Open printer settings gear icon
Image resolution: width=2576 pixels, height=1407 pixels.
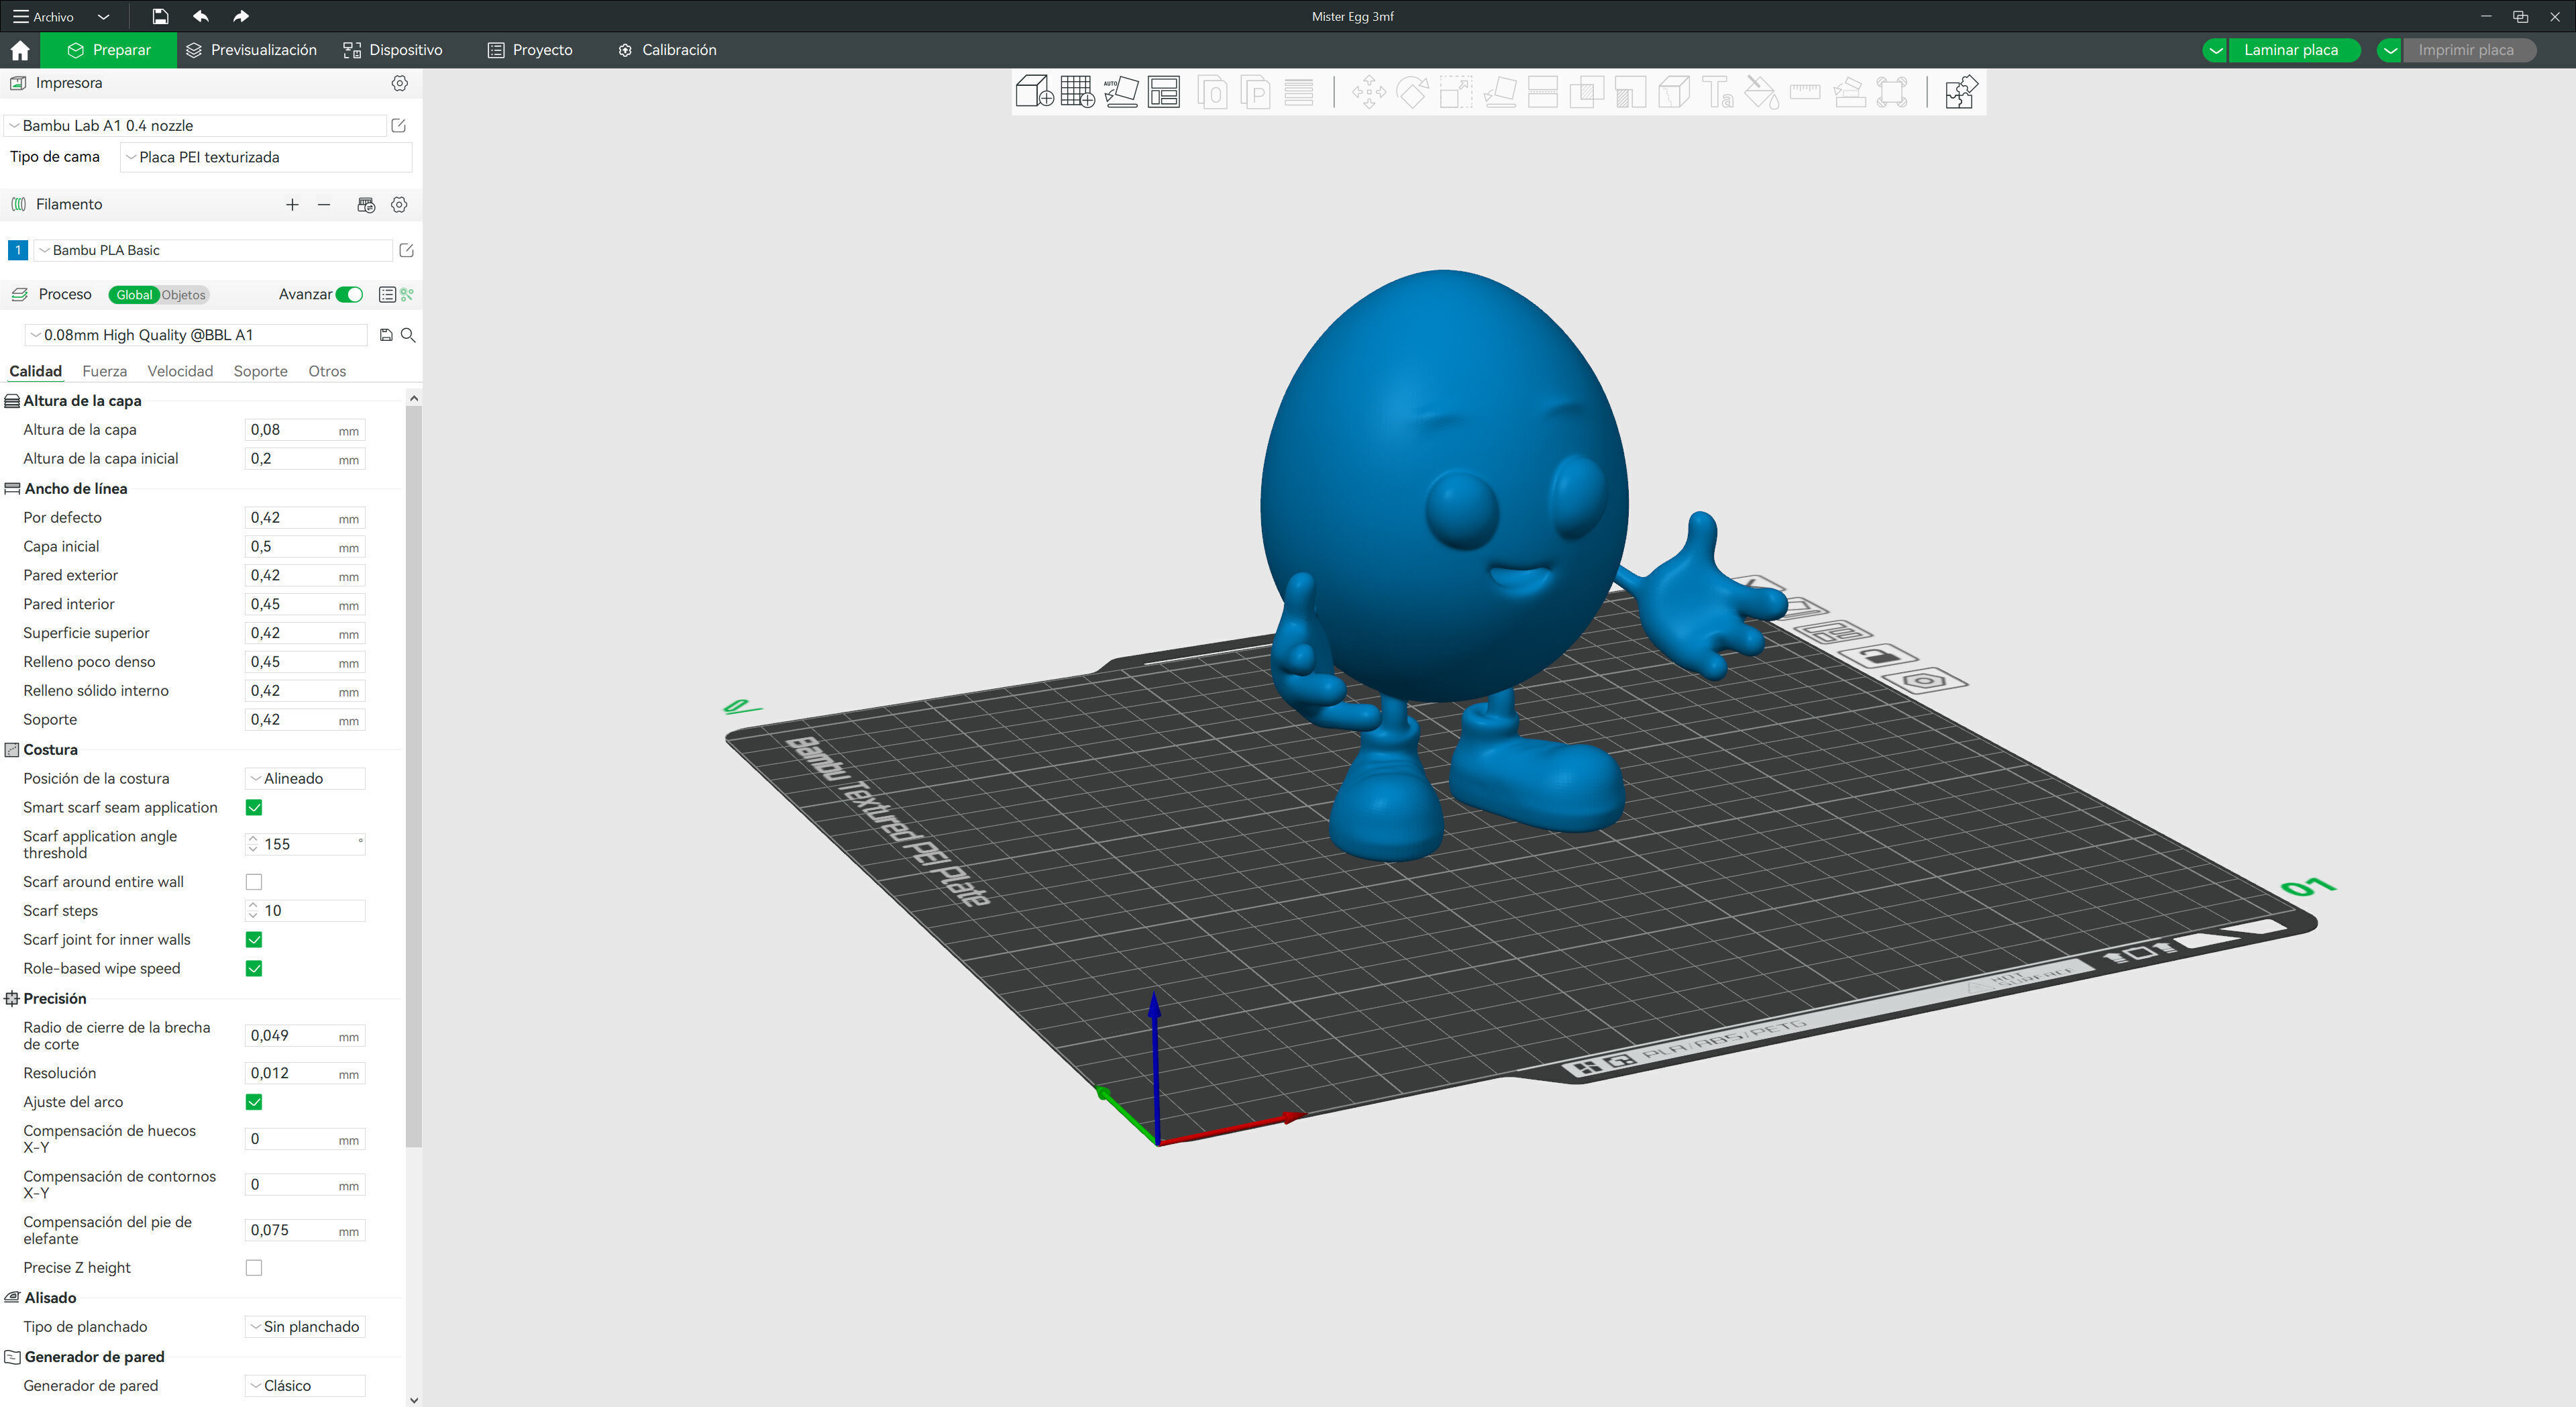click(399, 83)
